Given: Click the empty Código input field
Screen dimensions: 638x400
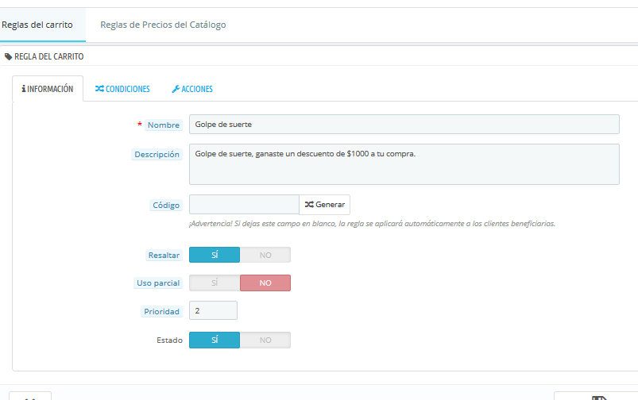Looking at the screenshot, I should pos(244,205).
